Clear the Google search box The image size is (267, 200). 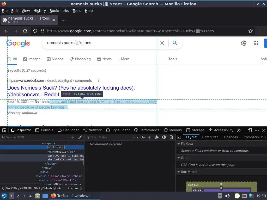pos(162,43)
